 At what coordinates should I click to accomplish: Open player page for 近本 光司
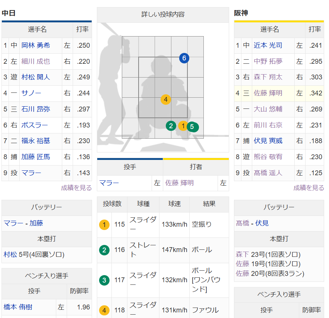(x=268, y=45)
